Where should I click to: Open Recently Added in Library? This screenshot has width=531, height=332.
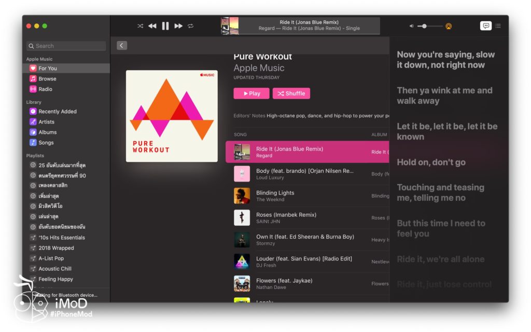57,112
